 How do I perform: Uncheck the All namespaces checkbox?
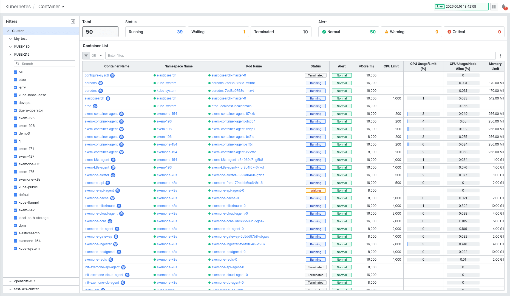pos(15,72)
